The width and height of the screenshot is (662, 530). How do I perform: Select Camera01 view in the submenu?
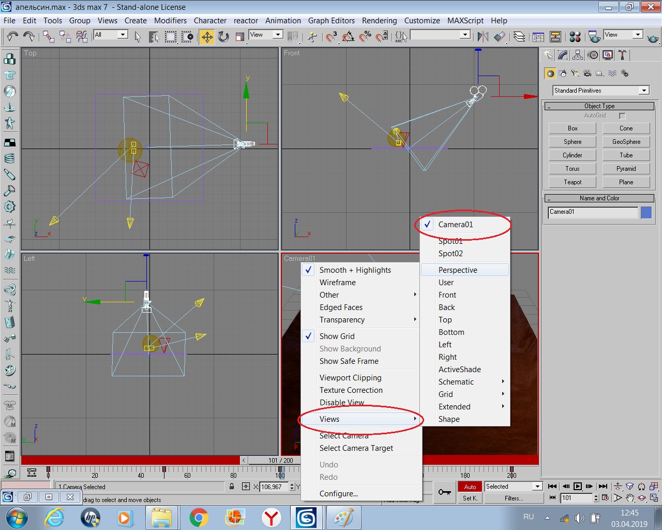tap(465, 225)
